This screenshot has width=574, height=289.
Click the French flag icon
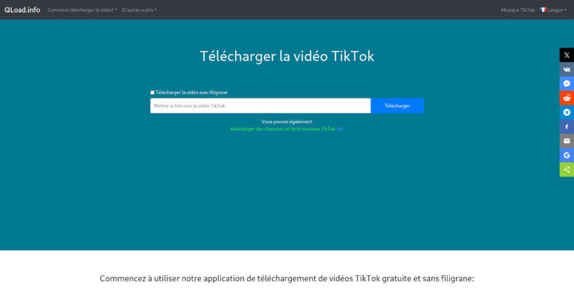pyautogui.click(x=543, y=10)
